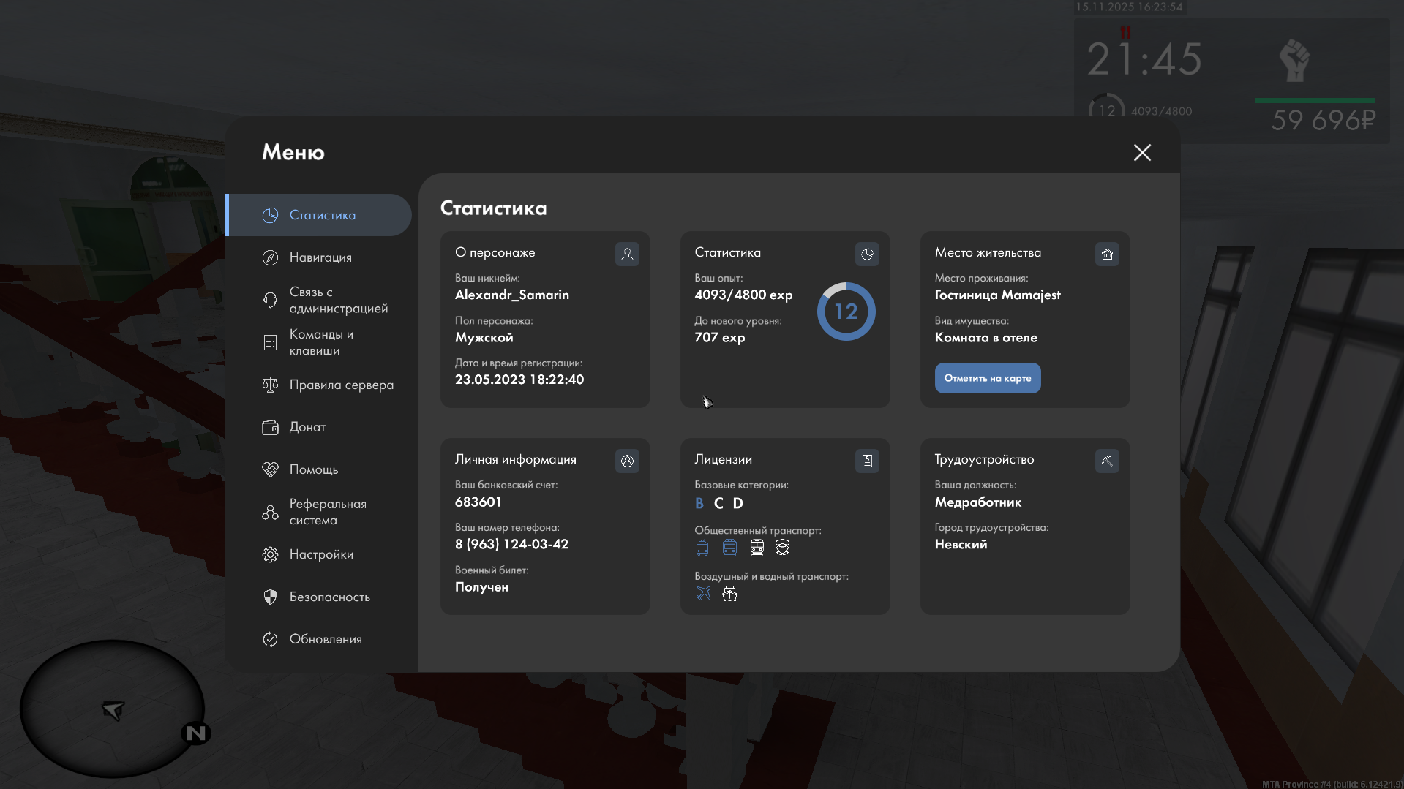Click the scales icon for server rules

click(x=270, y=385)
